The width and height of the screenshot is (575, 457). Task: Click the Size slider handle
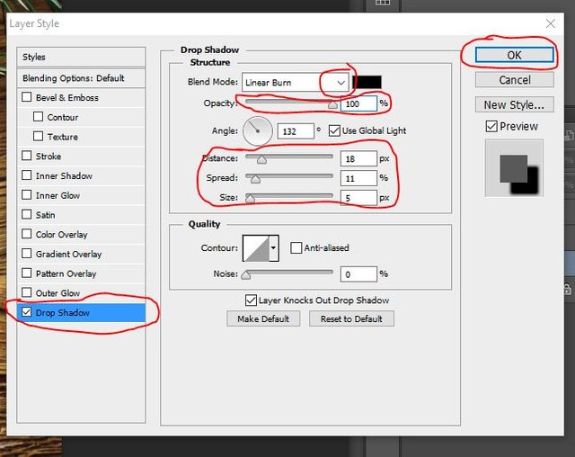(250, 199)
